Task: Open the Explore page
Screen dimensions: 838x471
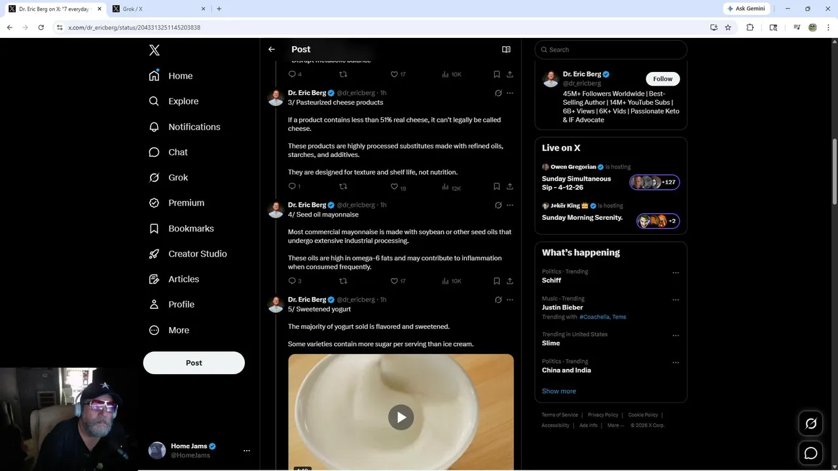Action: tap(174, 101)
